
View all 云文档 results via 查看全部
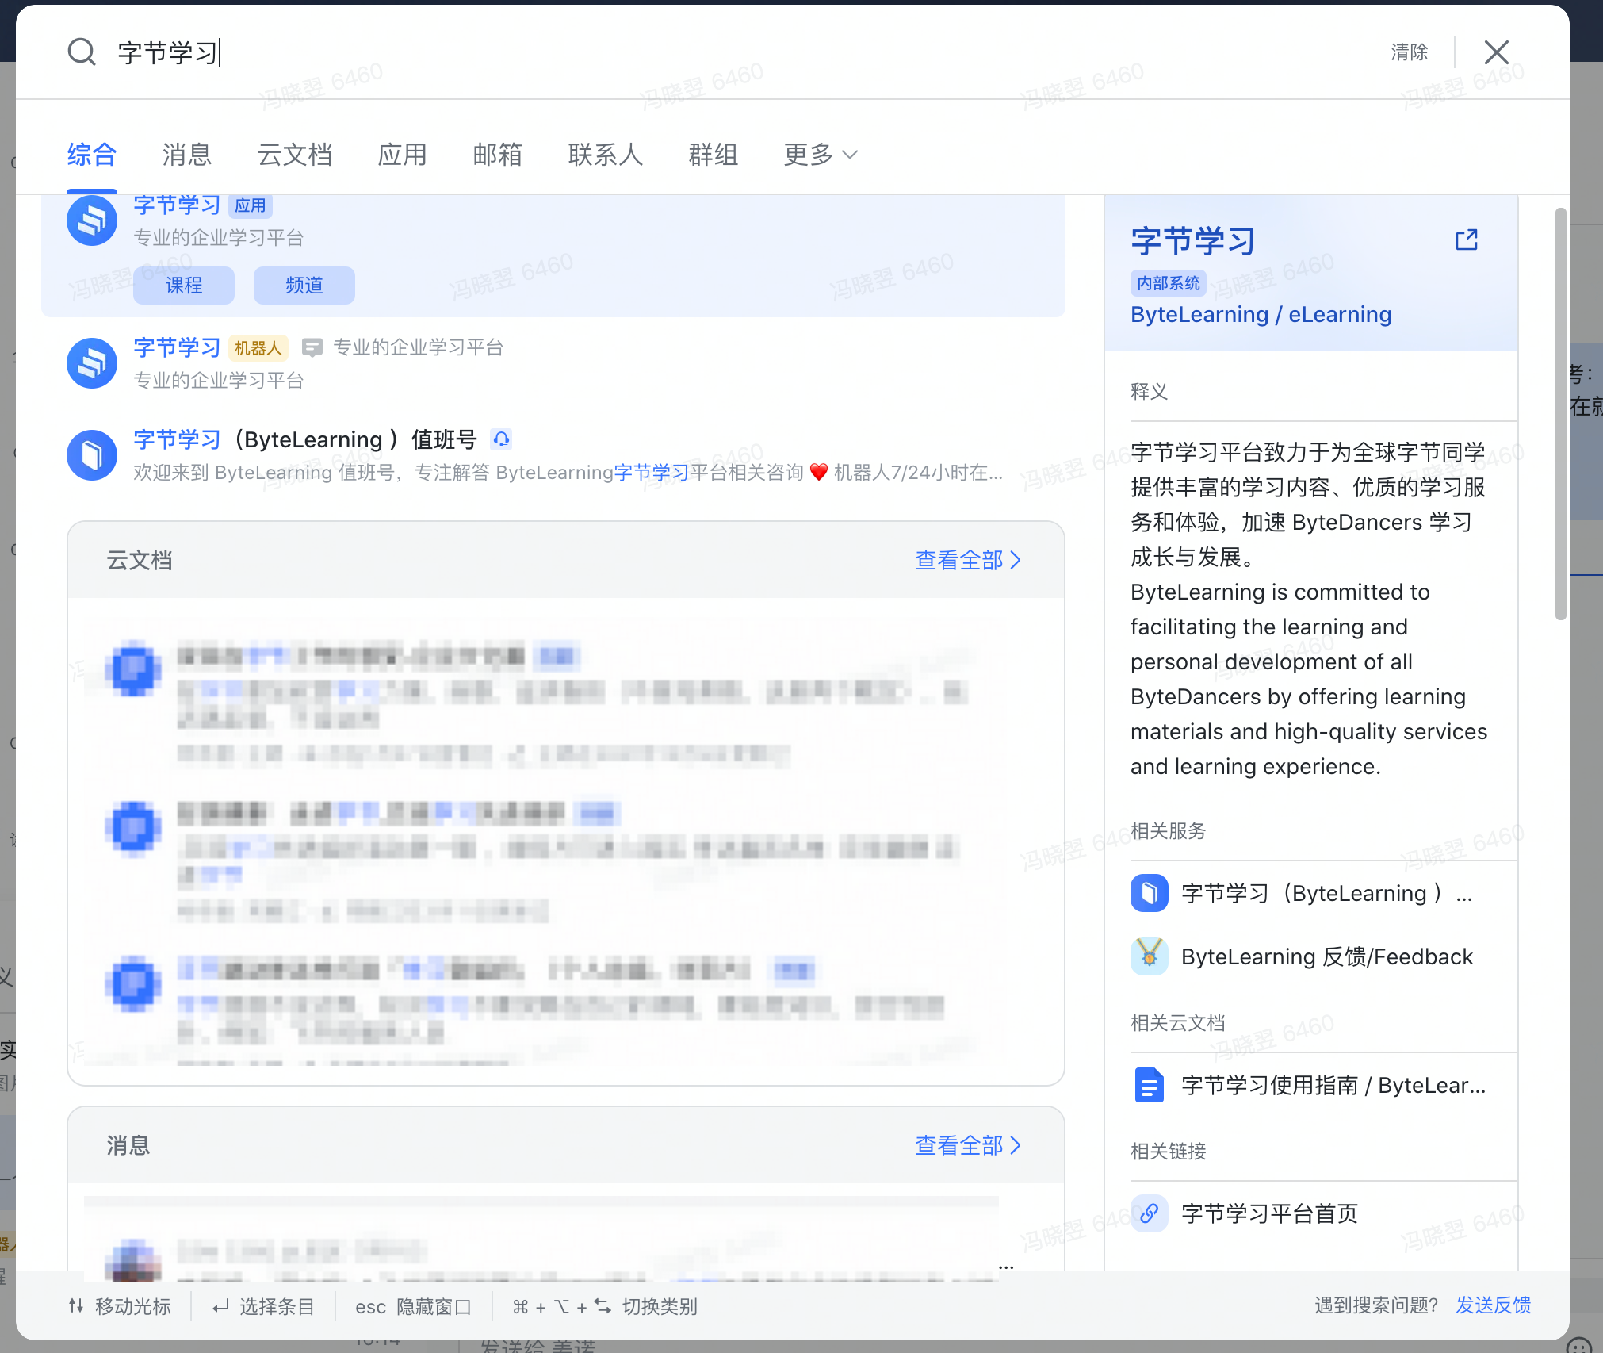click(x=968, y=561)
